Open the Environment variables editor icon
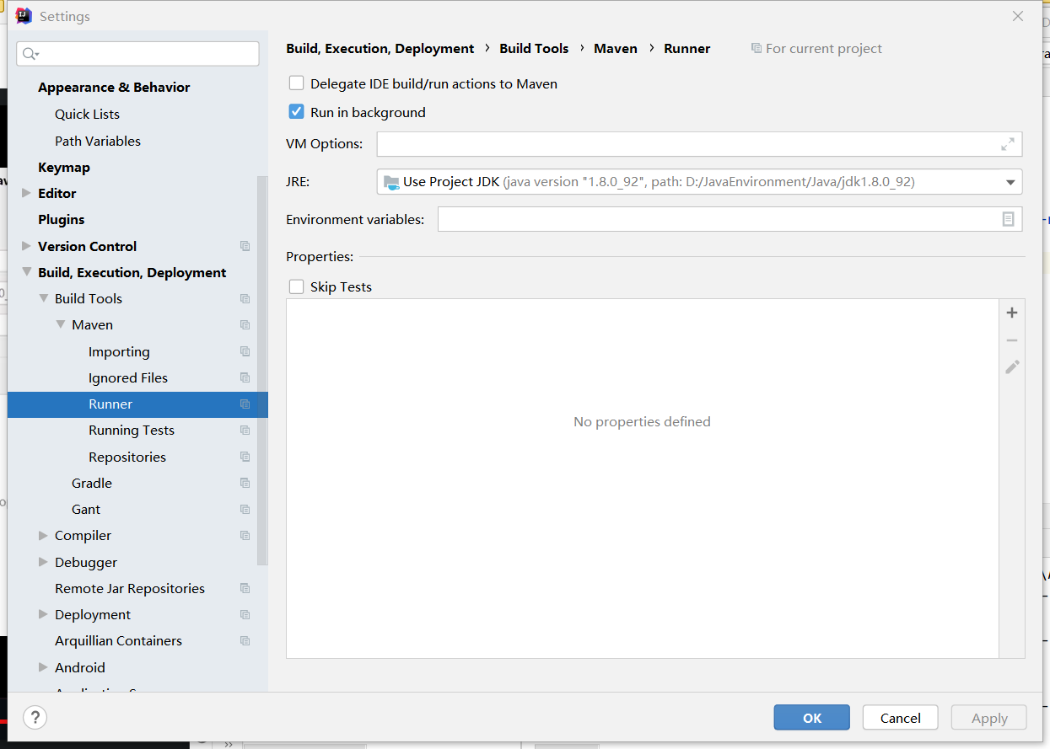 coord(1008,219)
